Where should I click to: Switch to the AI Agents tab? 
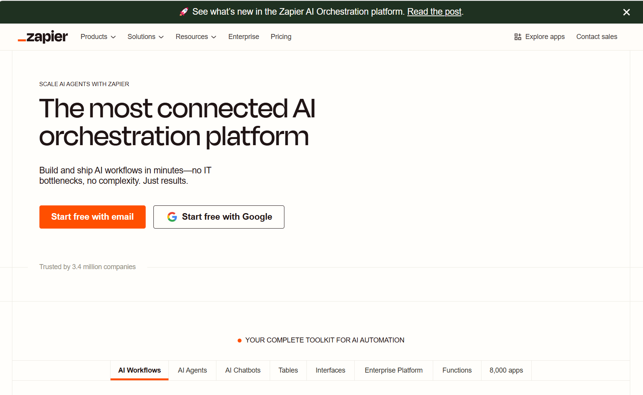(x=192, y=370)
